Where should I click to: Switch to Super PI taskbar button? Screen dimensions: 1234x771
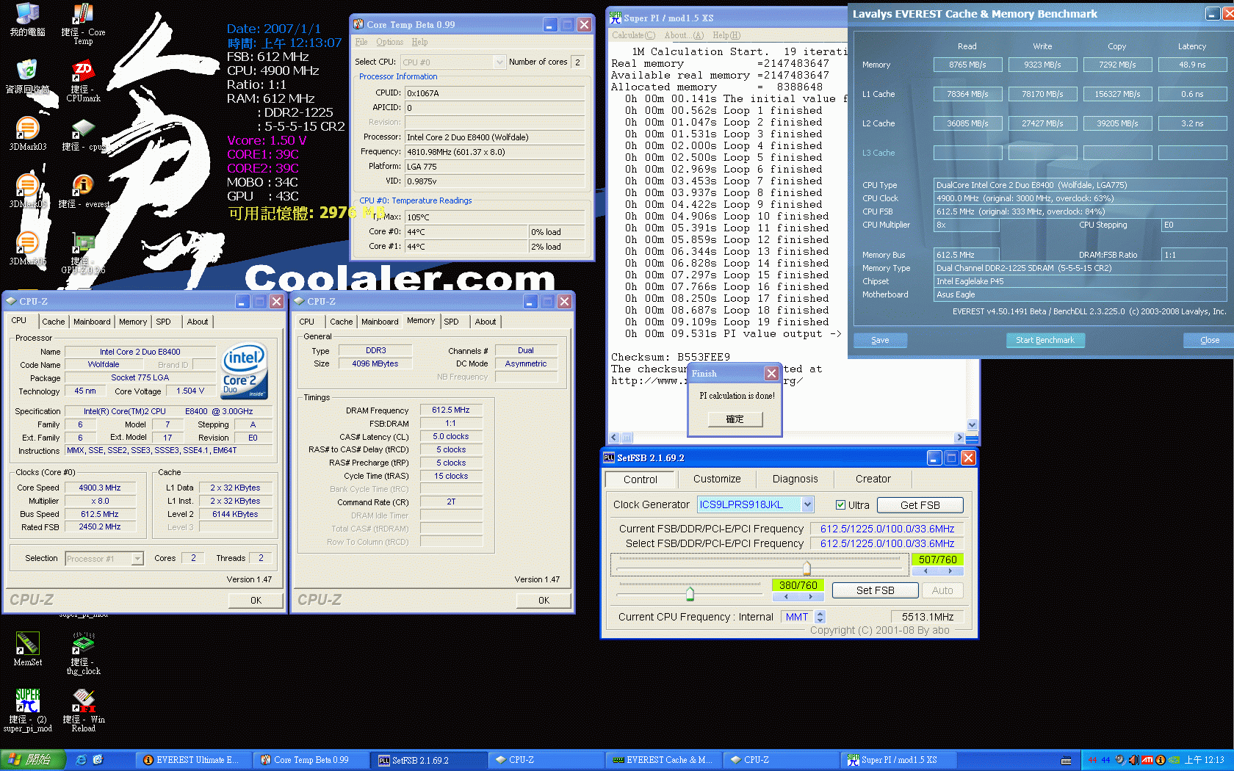coord(898,760)
